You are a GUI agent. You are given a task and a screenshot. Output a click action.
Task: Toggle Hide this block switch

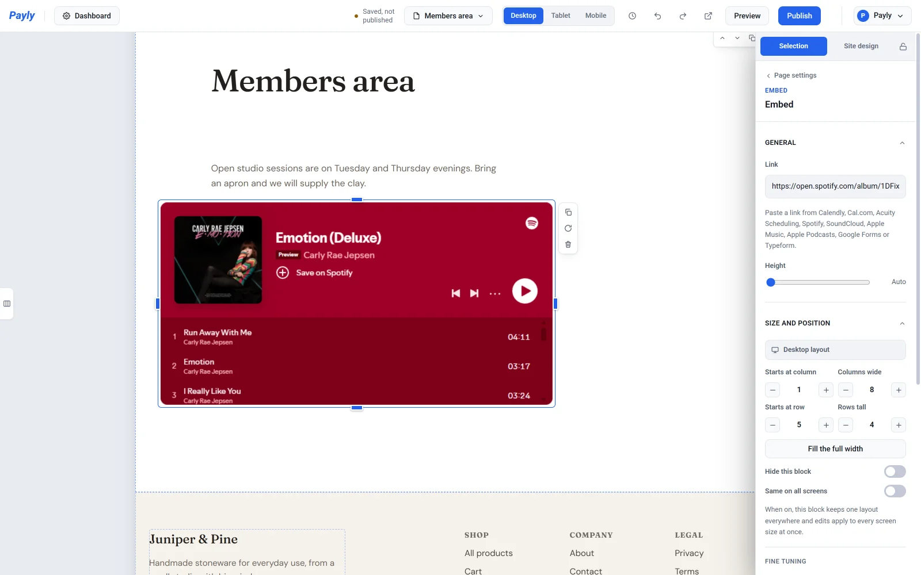(x=895, y=471)
